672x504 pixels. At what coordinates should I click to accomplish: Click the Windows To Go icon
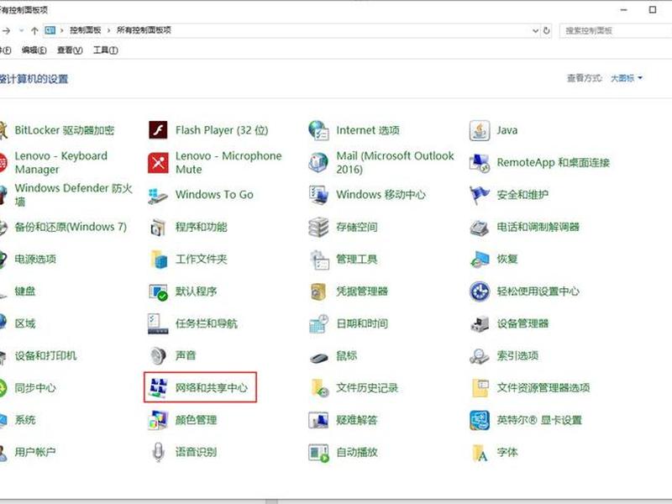(x=158, y=195)
